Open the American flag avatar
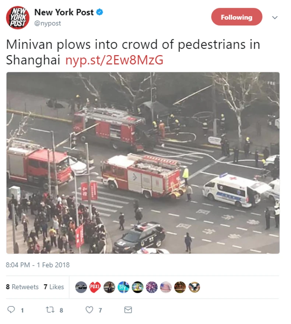Viewport: 291px width, 324px height. tap(166, 287)
